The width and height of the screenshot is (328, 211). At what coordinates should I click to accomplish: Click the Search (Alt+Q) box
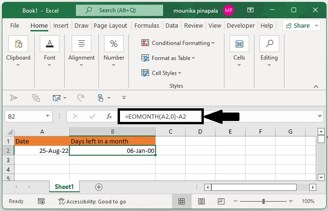pyautogui.click(x=119, y=10)
